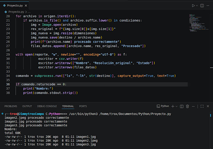This screenshot has height=149, width=213.
Task: Click the code minimap preview
Action: (x=199, y=23)
